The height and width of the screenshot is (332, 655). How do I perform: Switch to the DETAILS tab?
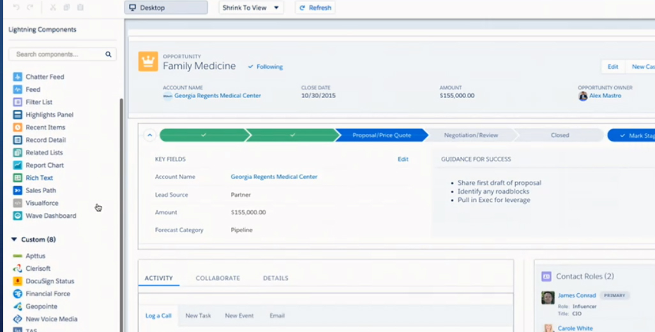276,278
